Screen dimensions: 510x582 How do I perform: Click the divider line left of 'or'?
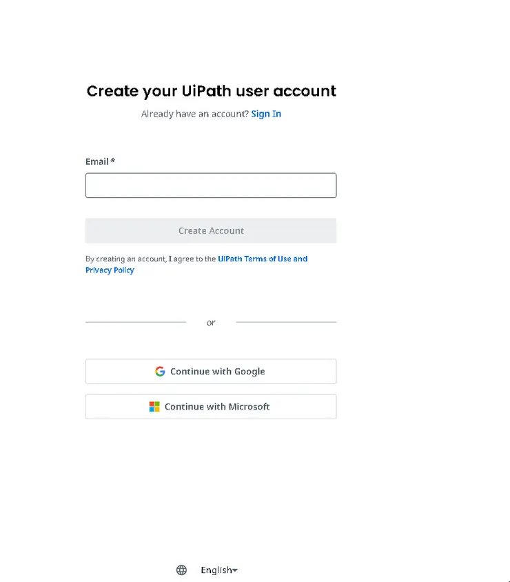point(136,322)
